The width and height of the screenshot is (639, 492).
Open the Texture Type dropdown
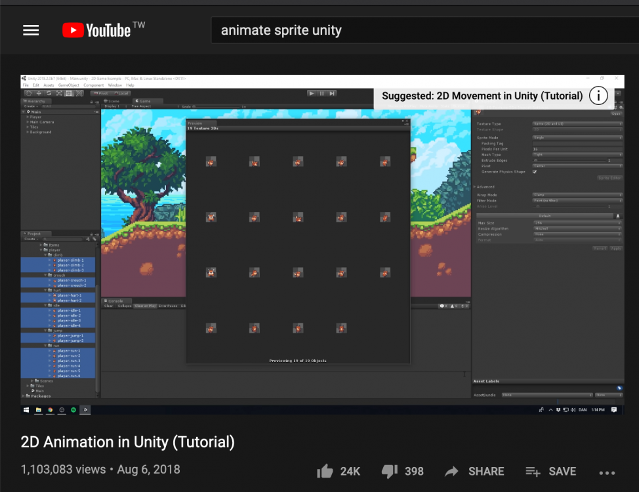577,124
